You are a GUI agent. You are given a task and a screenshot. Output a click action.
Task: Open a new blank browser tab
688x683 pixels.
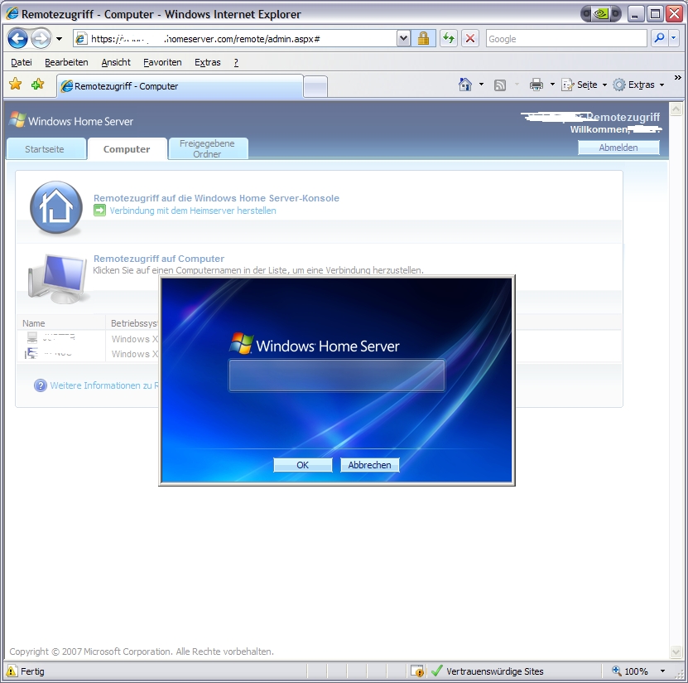pyautogui.click(x=315, y=86)
